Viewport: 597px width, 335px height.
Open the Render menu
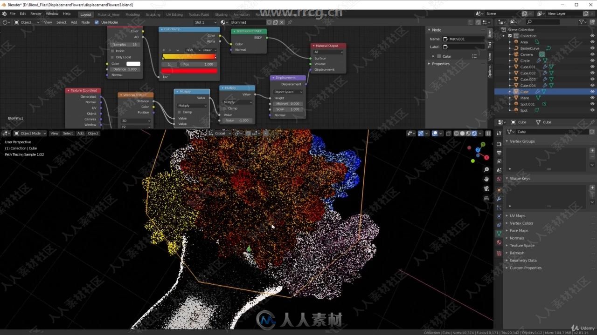36,13
